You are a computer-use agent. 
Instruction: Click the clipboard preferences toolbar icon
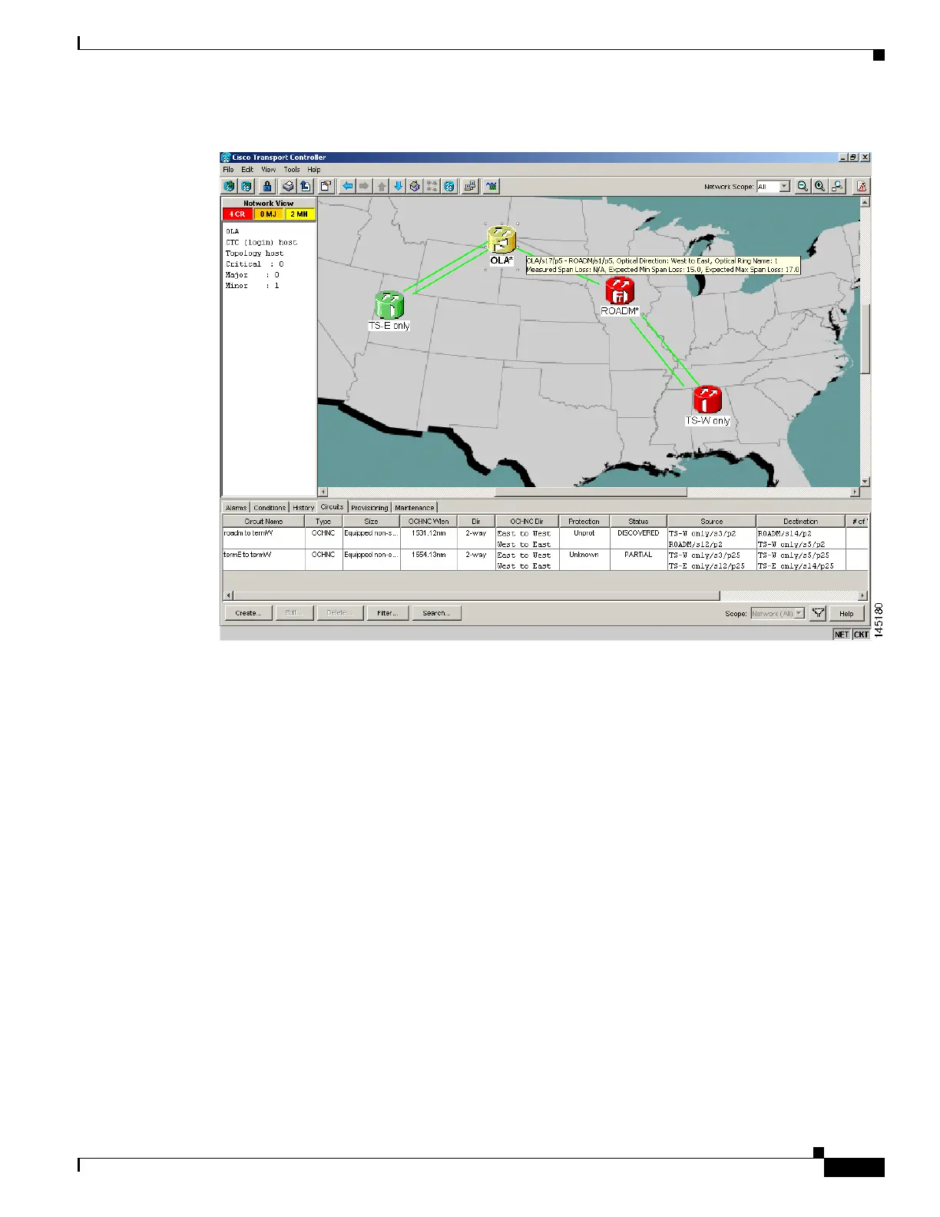click(x=326, y=186)
